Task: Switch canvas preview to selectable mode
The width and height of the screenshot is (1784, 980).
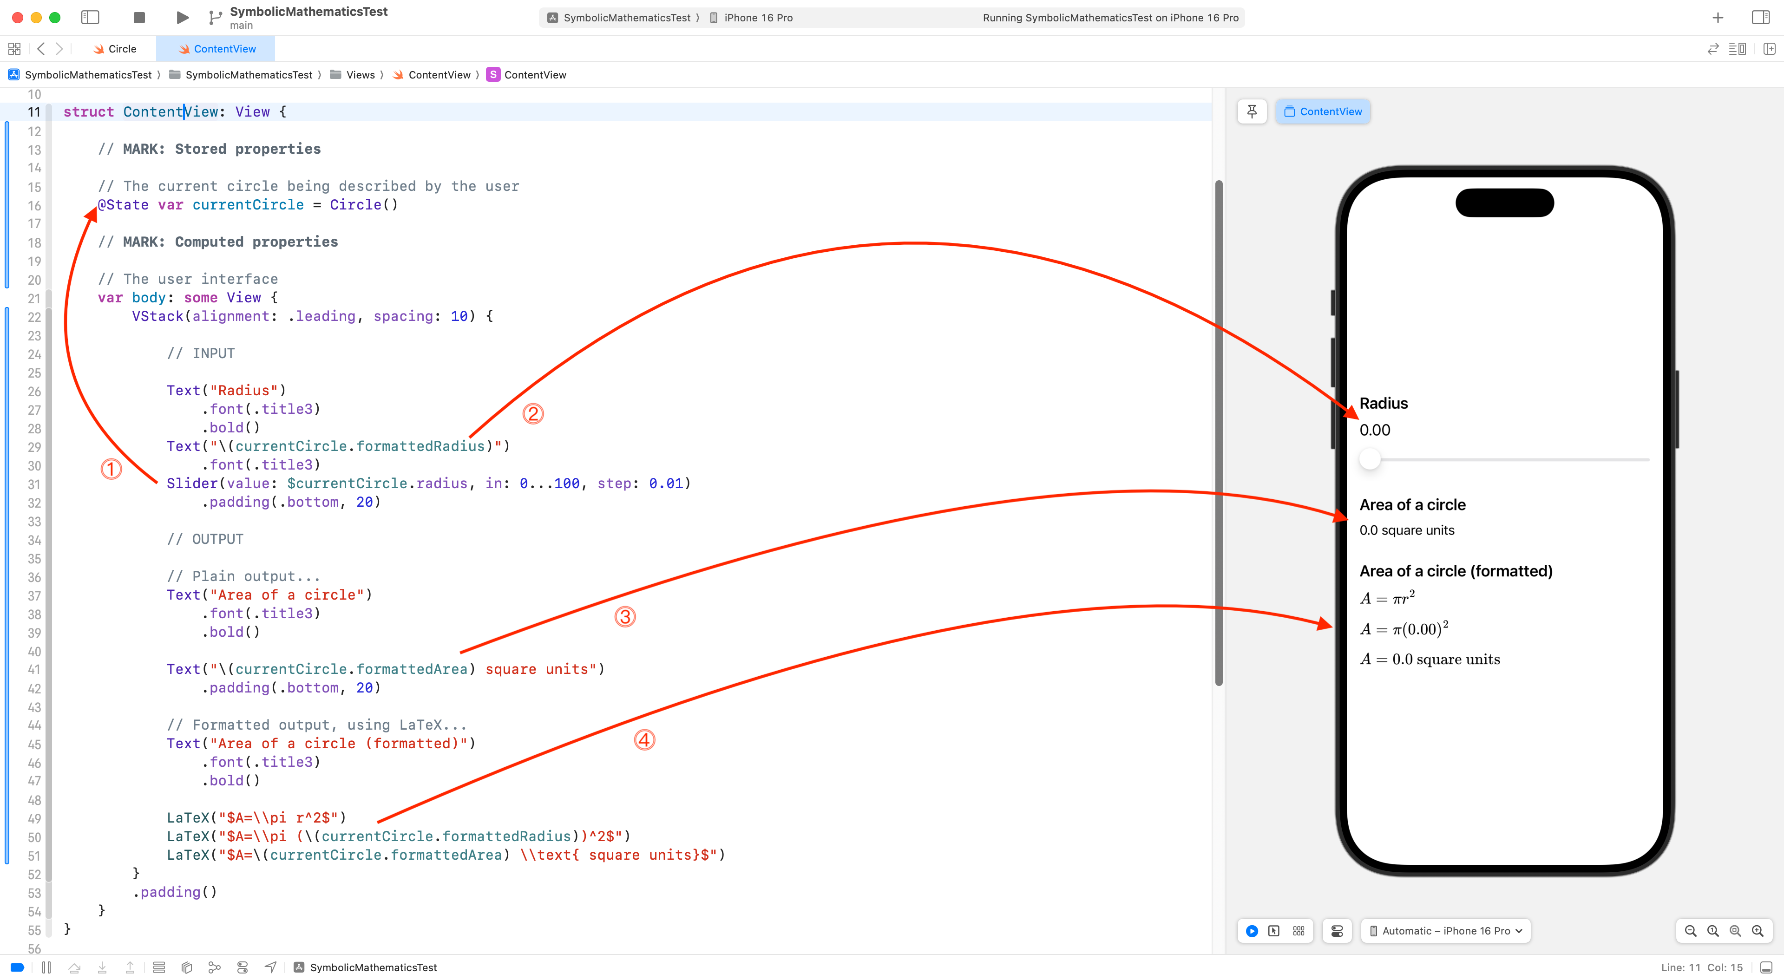Action: pyautogui.click(x=1273, y=931)
